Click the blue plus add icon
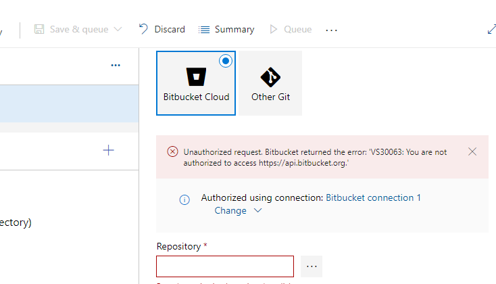 pos(109,150)
